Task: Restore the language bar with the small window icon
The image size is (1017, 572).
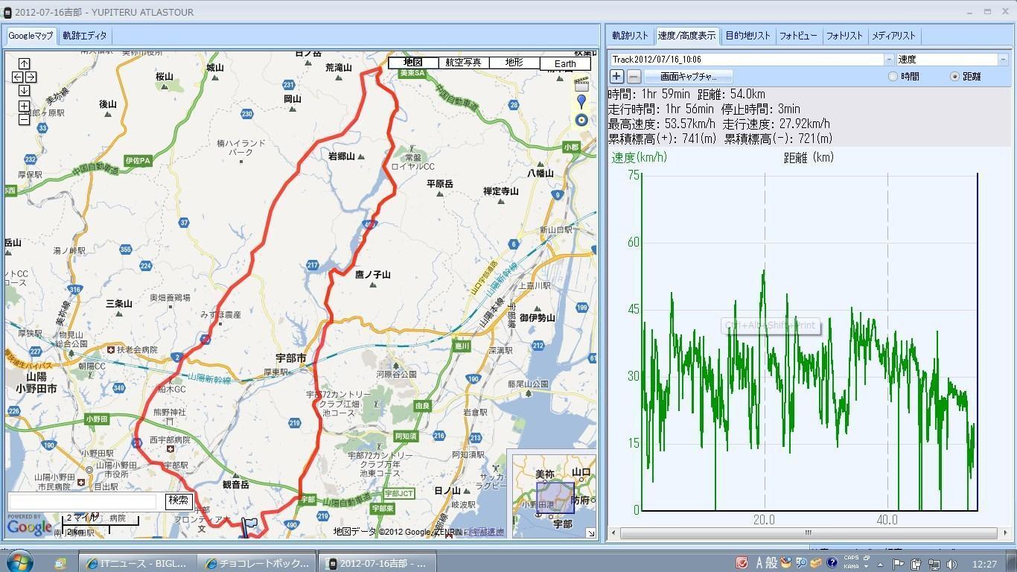Action: pyautogui.click(x=866, y=557)
